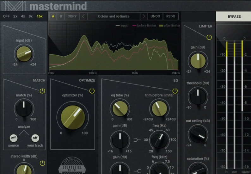The height and width of the screenshot is (174, 251).
Task: Click the MATCH section title
Action: click(x=39, y=80)
